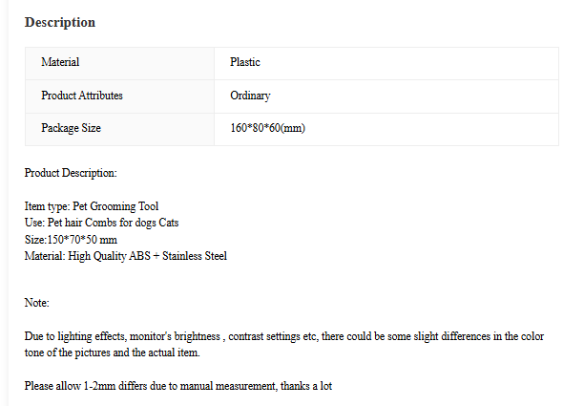Click the tone of the pictures sentence
The height and width of the screenshot is (406, 563).
112,353
